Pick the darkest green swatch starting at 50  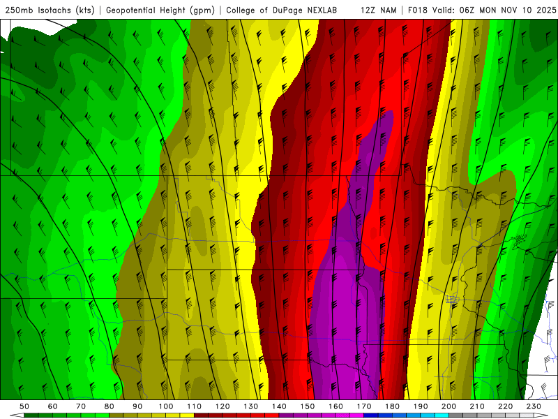31,415
